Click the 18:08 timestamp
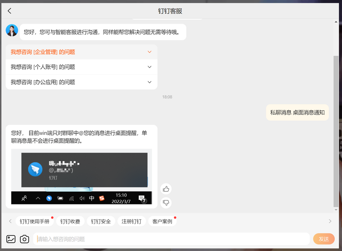This screenshot has height=251, width=342. pyautogui.click(x=167, y=97)
